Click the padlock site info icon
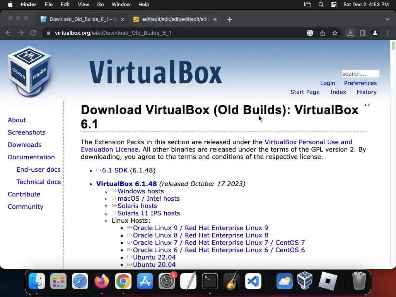The image size is (396, 297). click(48, 33)
